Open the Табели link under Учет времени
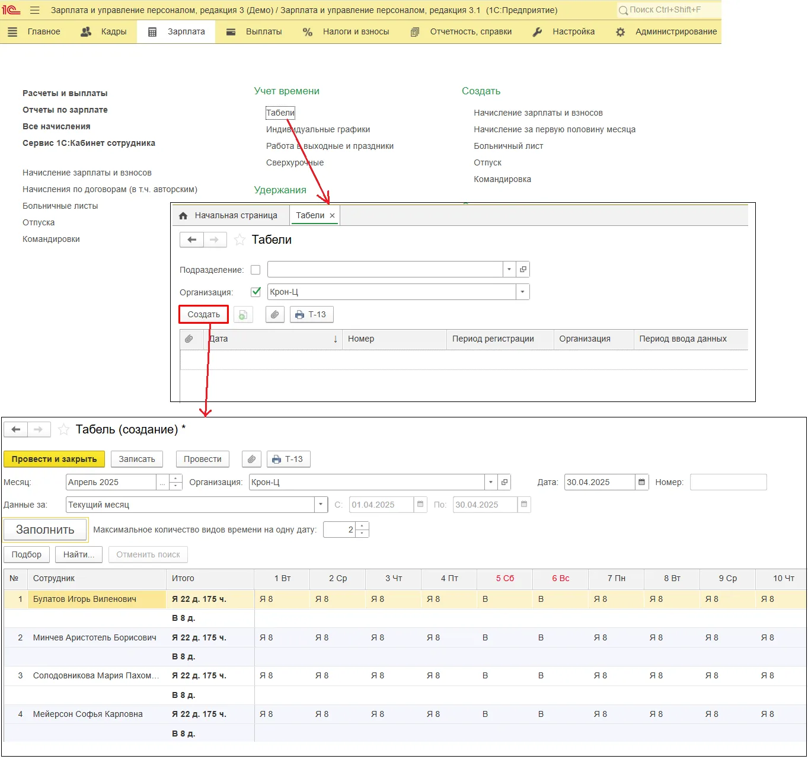Image resolution: width=808 pixels, height=759 pixels. (280, 113)
